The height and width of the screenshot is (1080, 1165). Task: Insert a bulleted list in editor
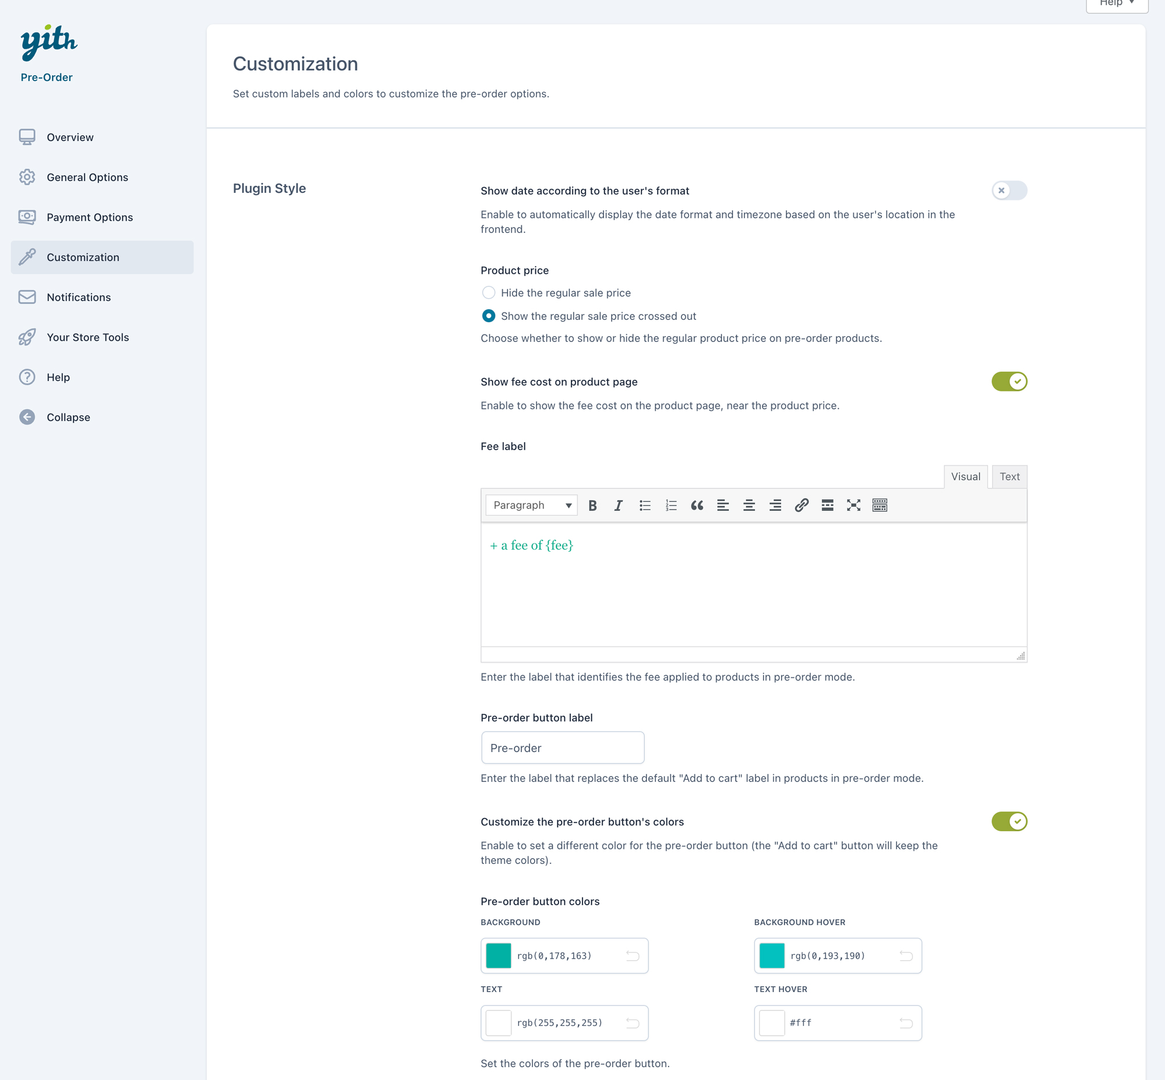pyautogui.click(x=644, y=506)
